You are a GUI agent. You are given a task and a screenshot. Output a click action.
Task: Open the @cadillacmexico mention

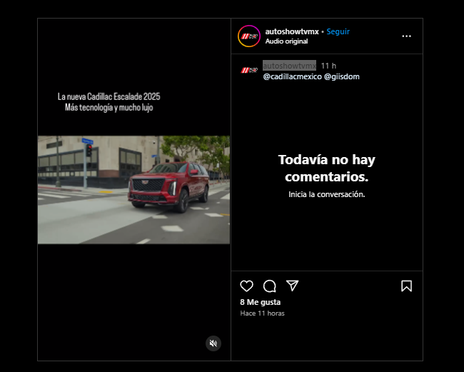(293, 76)
